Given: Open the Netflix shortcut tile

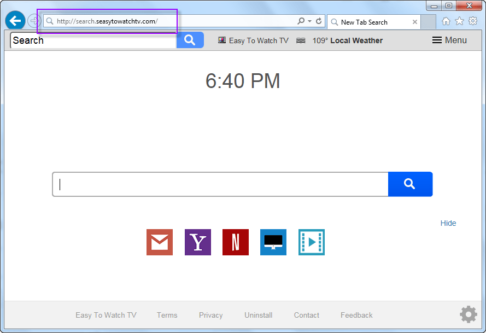Looking at the screenshot, I should coord(236,242).
